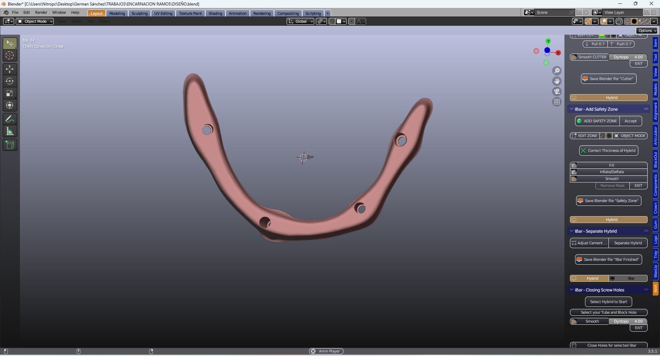Switch to the Sculpting workspace tab
The image size is (660, 356).
139,13
